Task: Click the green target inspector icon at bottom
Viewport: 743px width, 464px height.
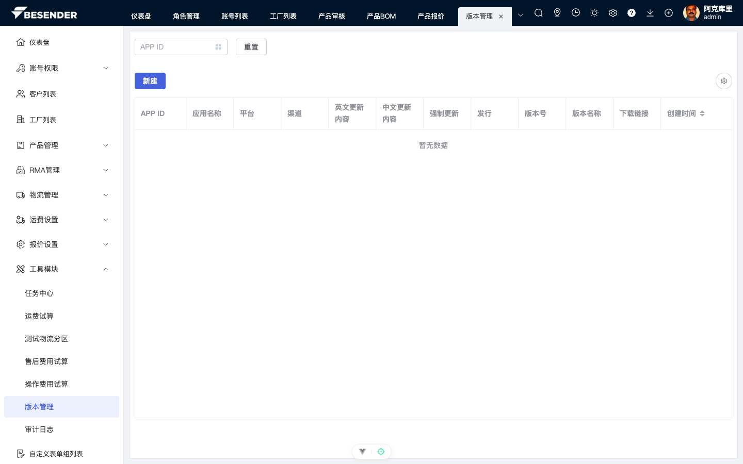Action: [381, 452]
